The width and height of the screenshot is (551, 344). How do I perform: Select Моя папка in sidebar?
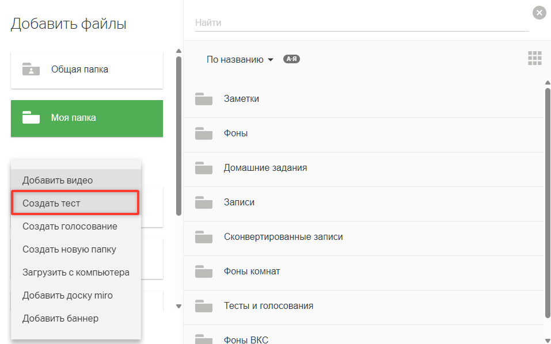(x=87, y=119)
